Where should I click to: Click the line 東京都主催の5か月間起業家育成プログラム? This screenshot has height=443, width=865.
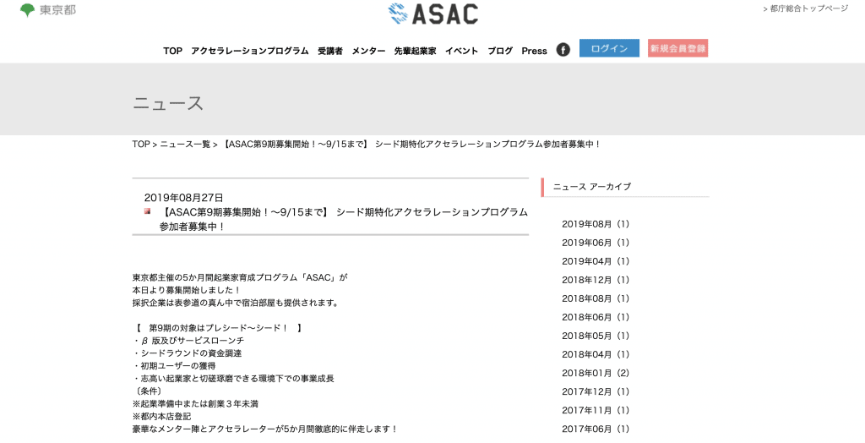pyautogui.click(x=240, y=277)
